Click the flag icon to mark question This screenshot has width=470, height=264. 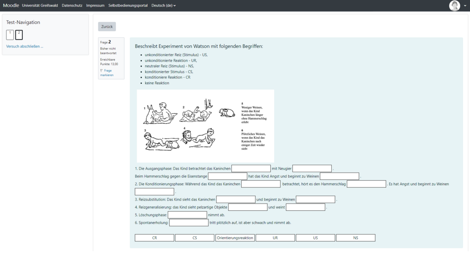click(102, 71)
